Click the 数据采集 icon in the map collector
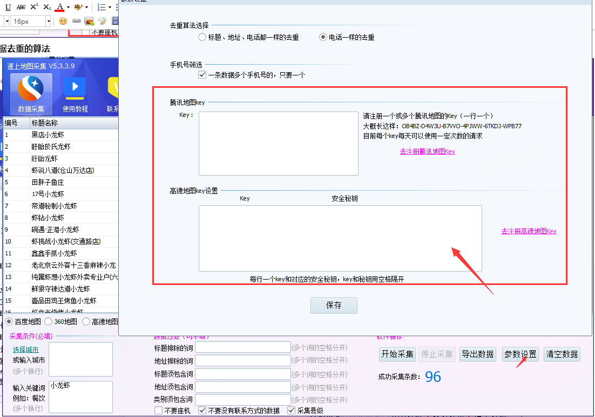Viewport: 595px width, 417px height. click(x=31, y=94)
